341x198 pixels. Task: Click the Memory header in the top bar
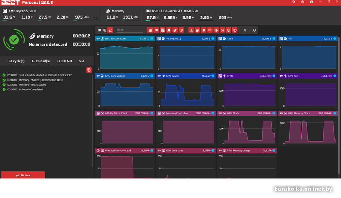click(115, 11)
